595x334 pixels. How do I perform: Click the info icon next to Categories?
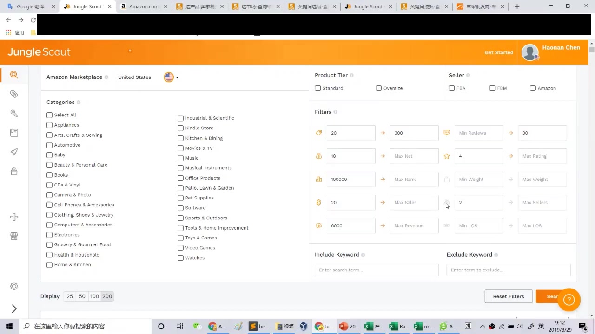click(79, 102)
